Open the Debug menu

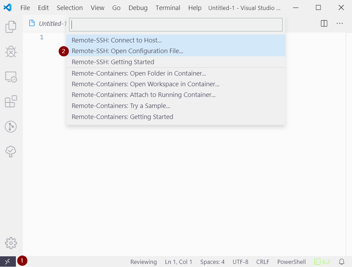pyautogui.click(x=138, y=8)
